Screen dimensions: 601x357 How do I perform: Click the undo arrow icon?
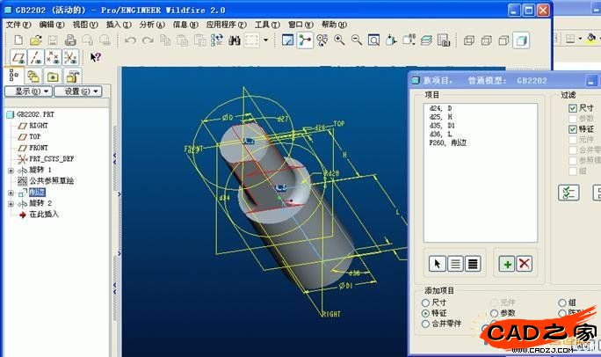coord(131,40)
